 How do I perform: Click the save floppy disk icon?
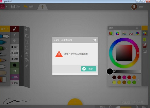coord(13,7)
